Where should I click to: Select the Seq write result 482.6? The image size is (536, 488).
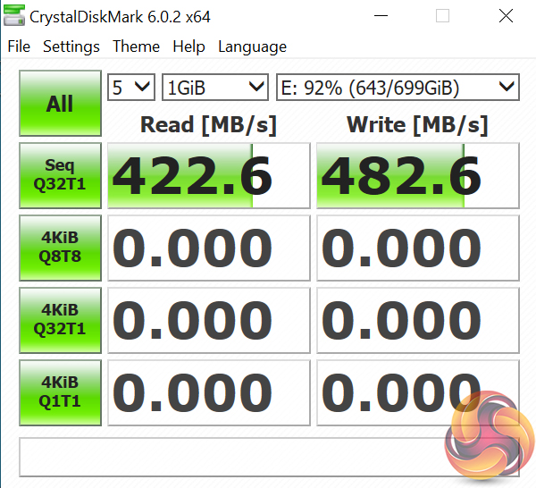coord(418,175)
